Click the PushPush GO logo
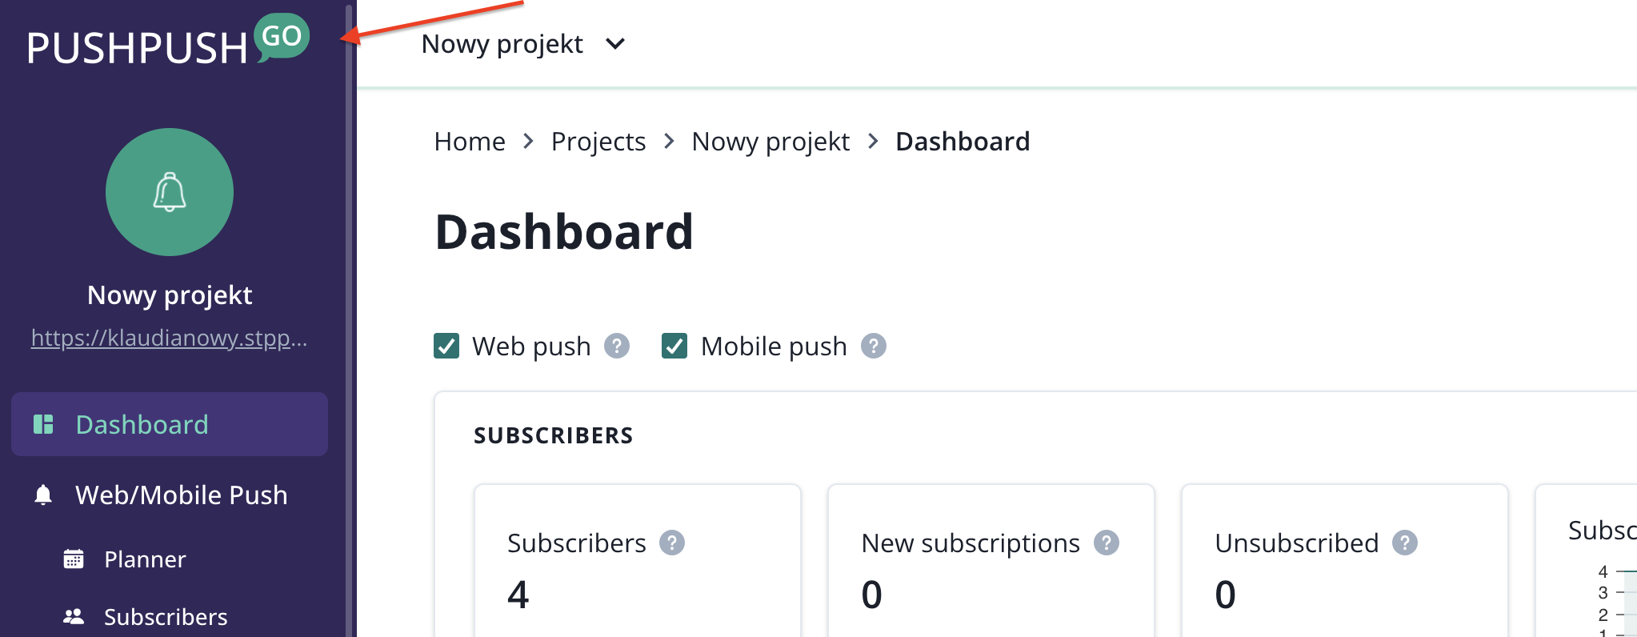The image size is (1637, 637). click(168, 42)
